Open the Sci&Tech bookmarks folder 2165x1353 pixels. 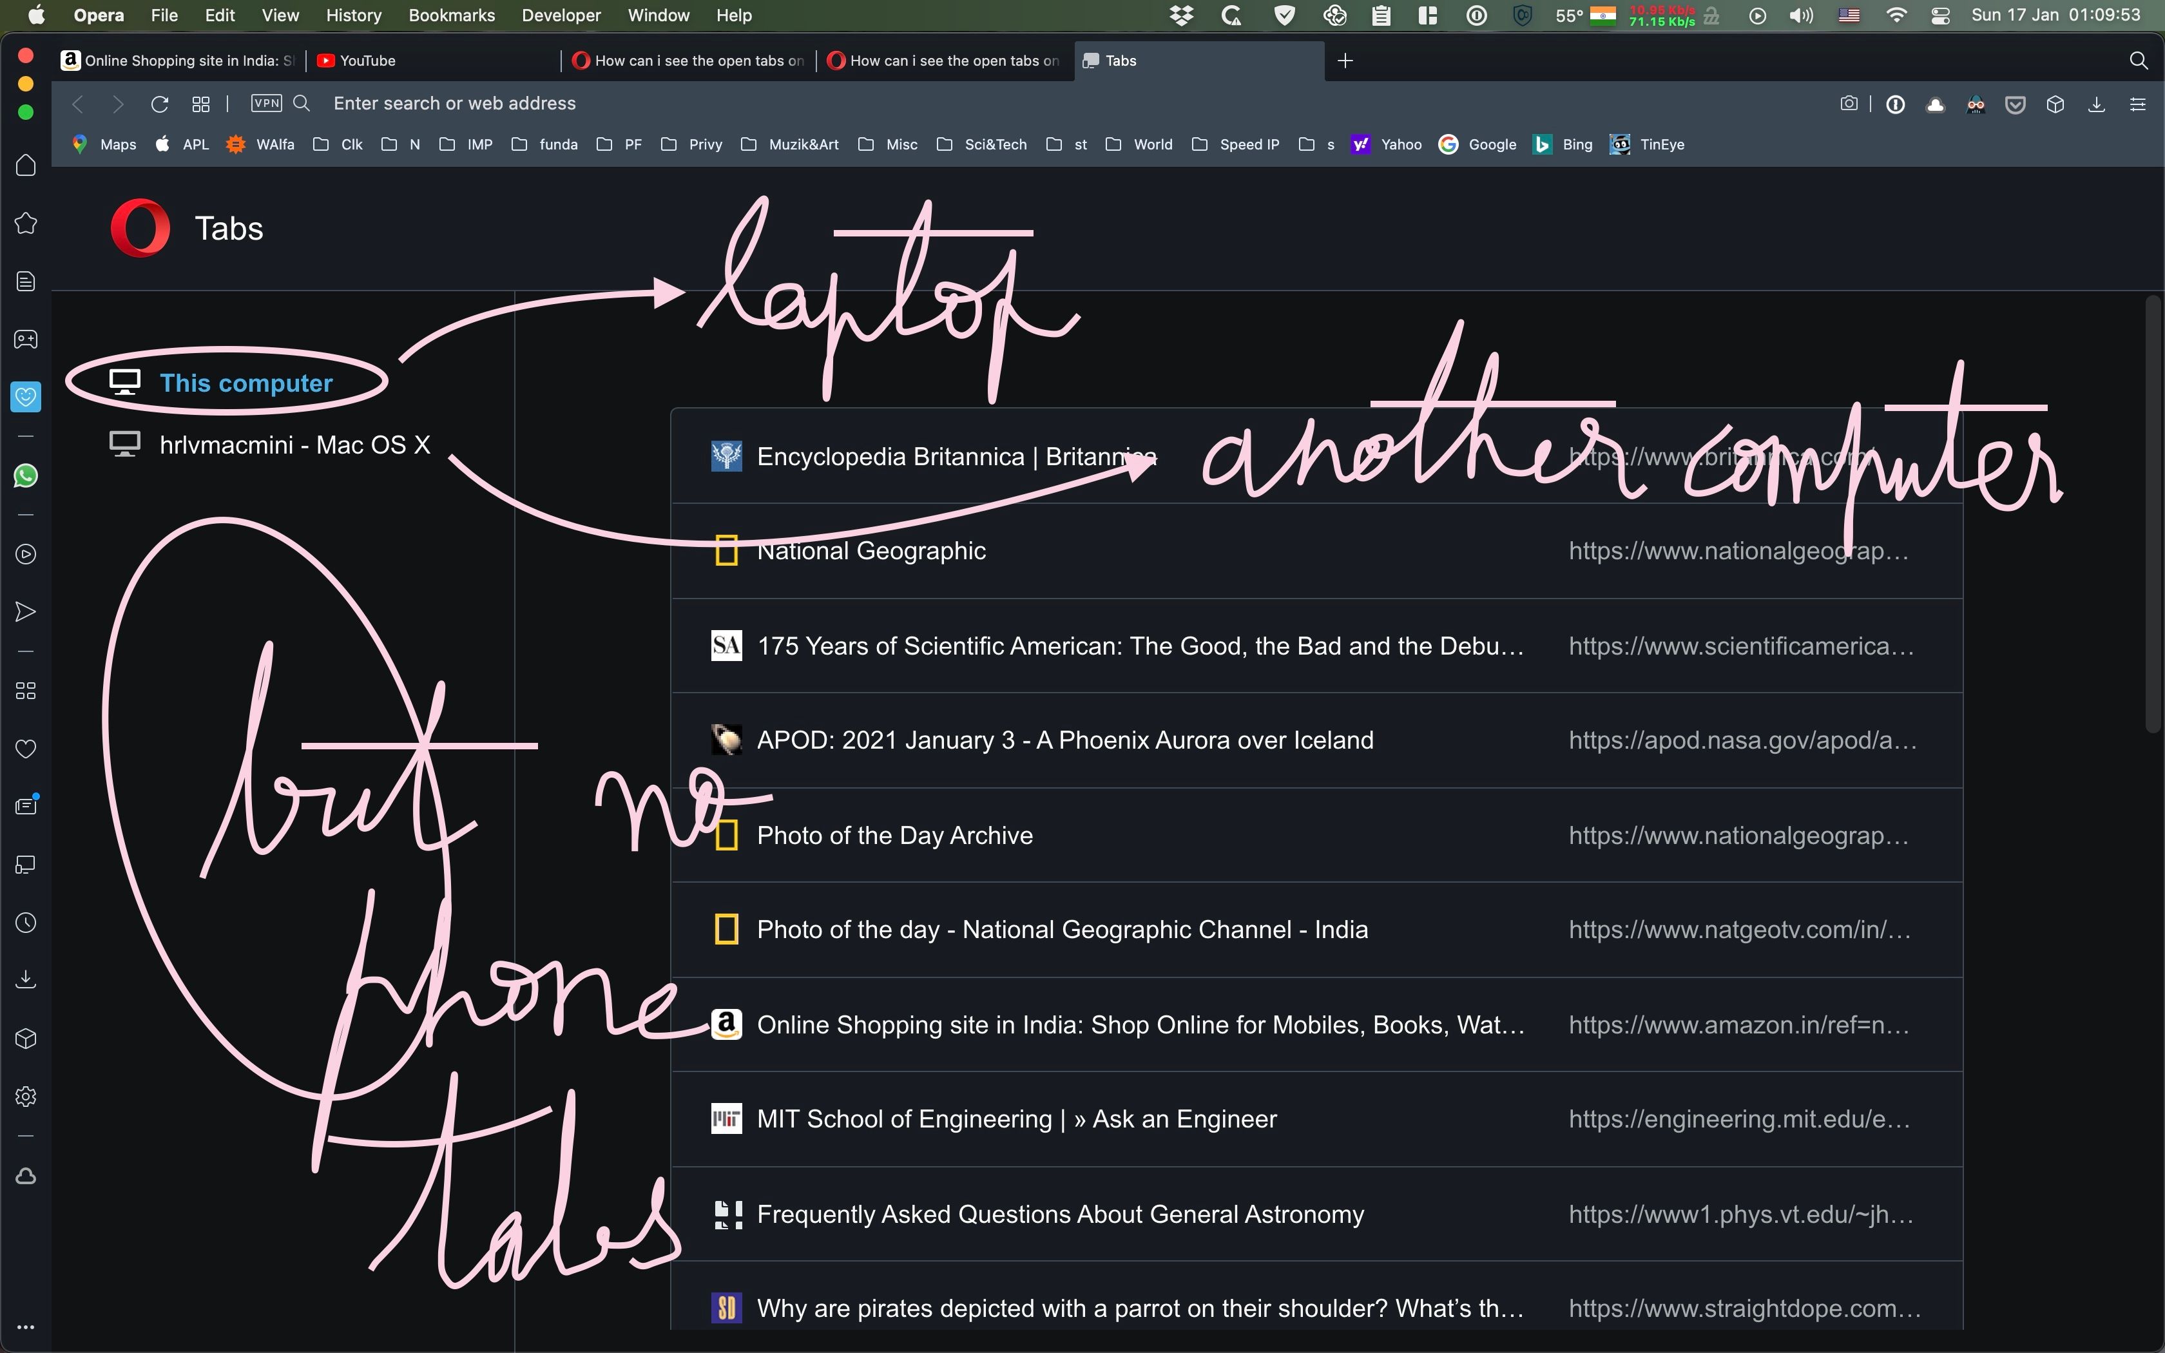(981, 144)
